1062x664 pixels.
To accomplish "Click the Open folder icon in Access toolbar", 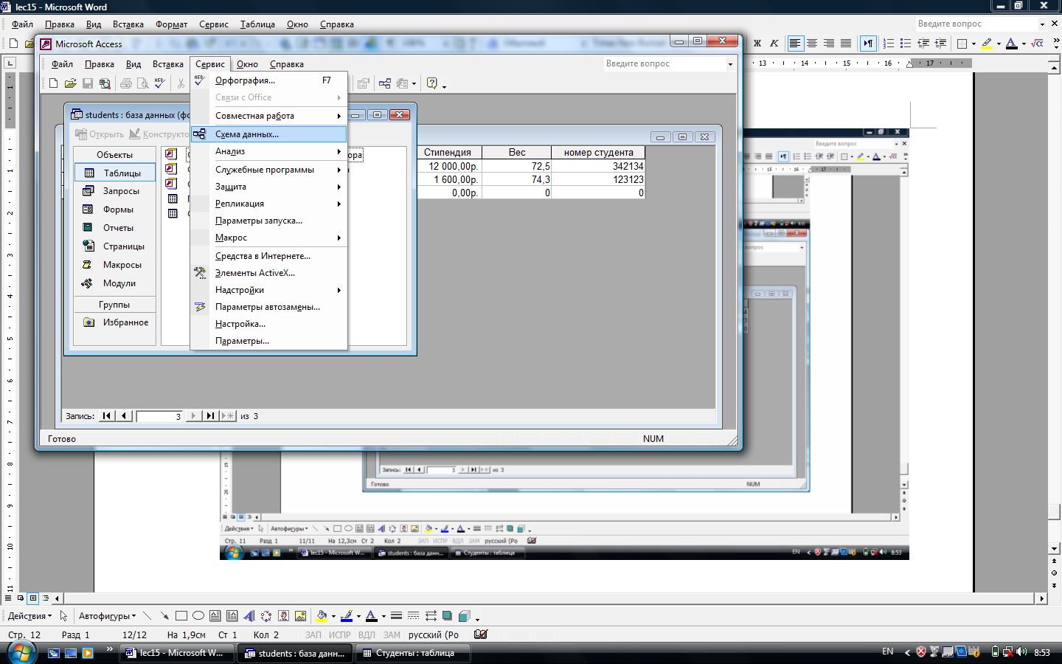I will [x=70, y=83].
